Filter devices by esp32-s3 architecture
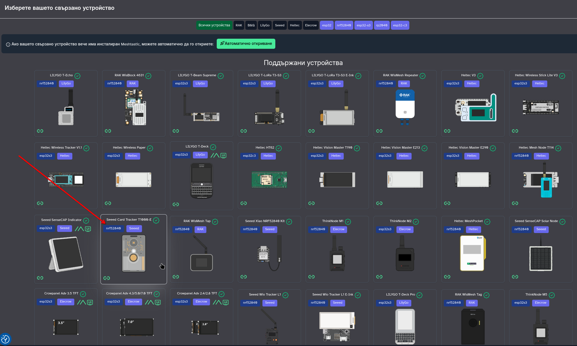This screenshot has height=346, width=577. tap(363, 25)
